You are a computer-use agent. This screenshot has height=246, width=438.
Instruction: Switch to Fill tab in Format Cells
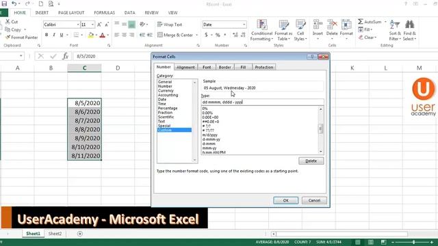pyautogui.click(x=243, y=67)
